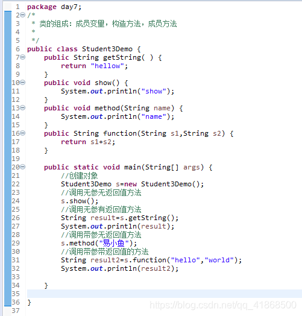Screen dimensions: 302x316
Task: Click the string "hellow" in the return statement
Action: [107, 66]
